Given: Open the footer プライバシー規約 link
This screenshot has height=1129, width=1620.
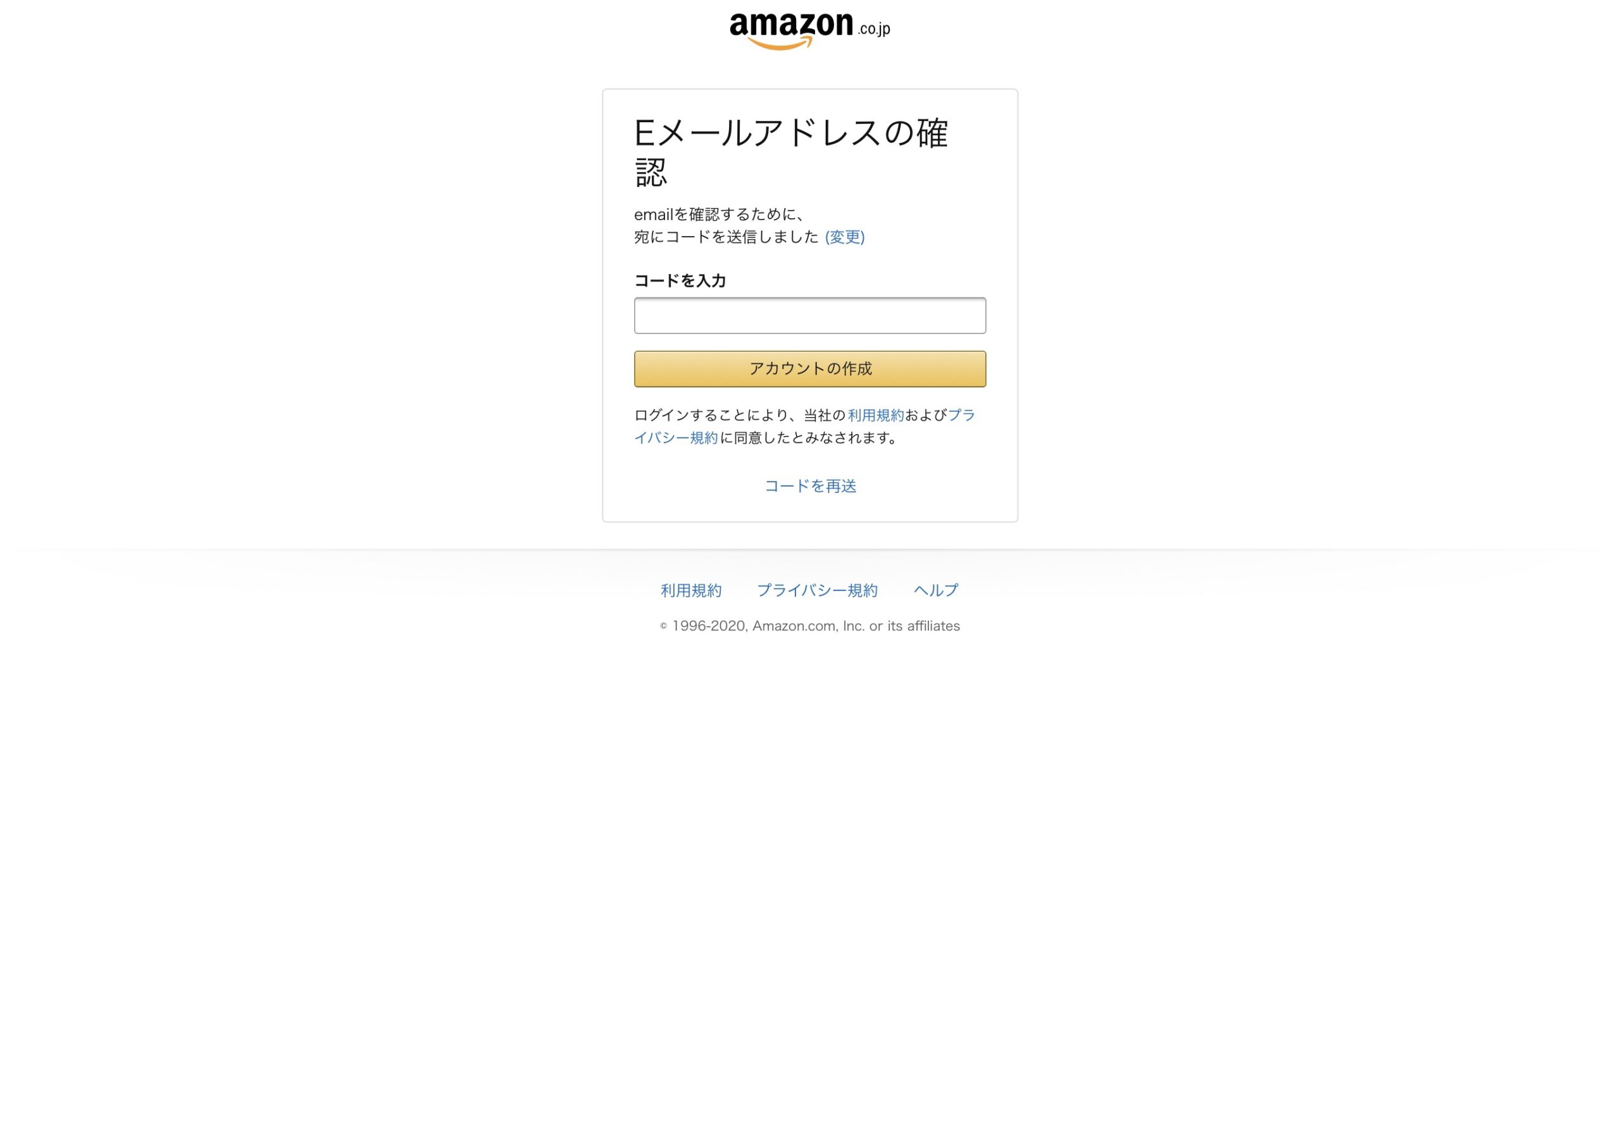Looking at the screenshot, I should click(817, 590).
